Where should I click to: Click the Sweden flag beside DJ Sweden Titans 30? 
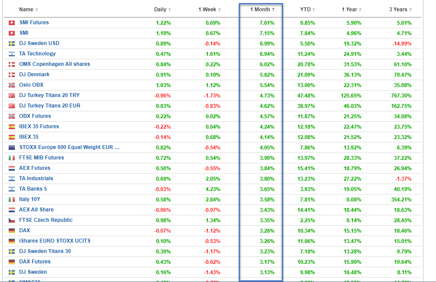12,252
